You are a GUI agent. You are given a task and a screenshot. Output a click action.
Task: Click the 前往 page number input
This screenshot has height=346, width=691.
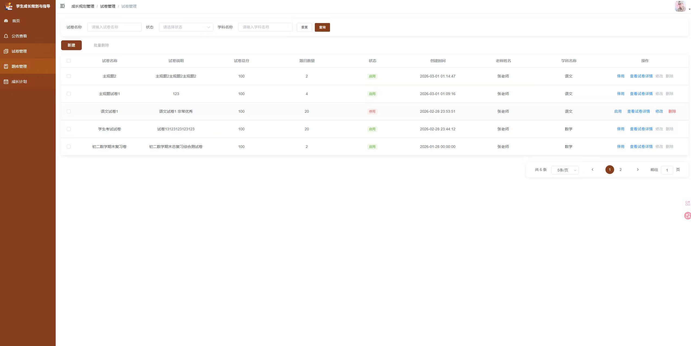pos(667,170)
